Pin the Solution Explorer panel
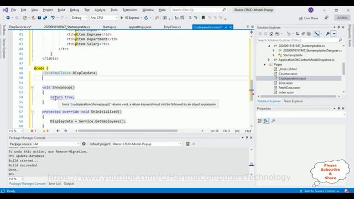 [339, 27]
